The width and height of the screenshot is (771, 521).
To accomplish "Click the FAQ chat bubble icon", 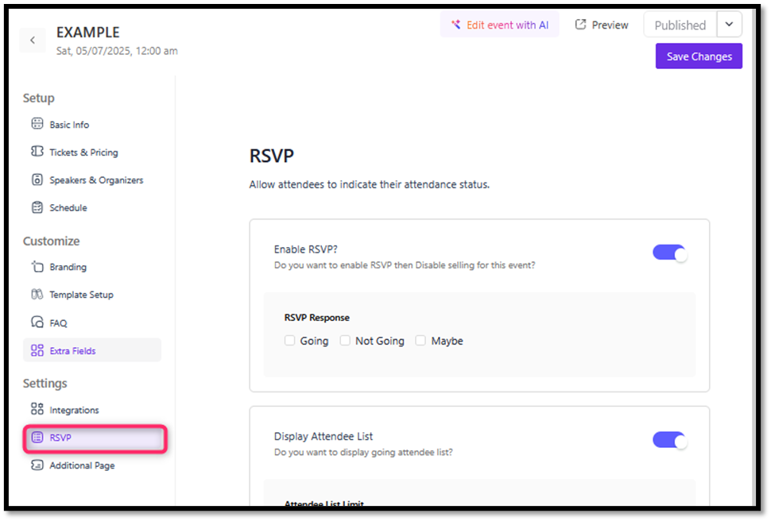I will pos(37,322).
